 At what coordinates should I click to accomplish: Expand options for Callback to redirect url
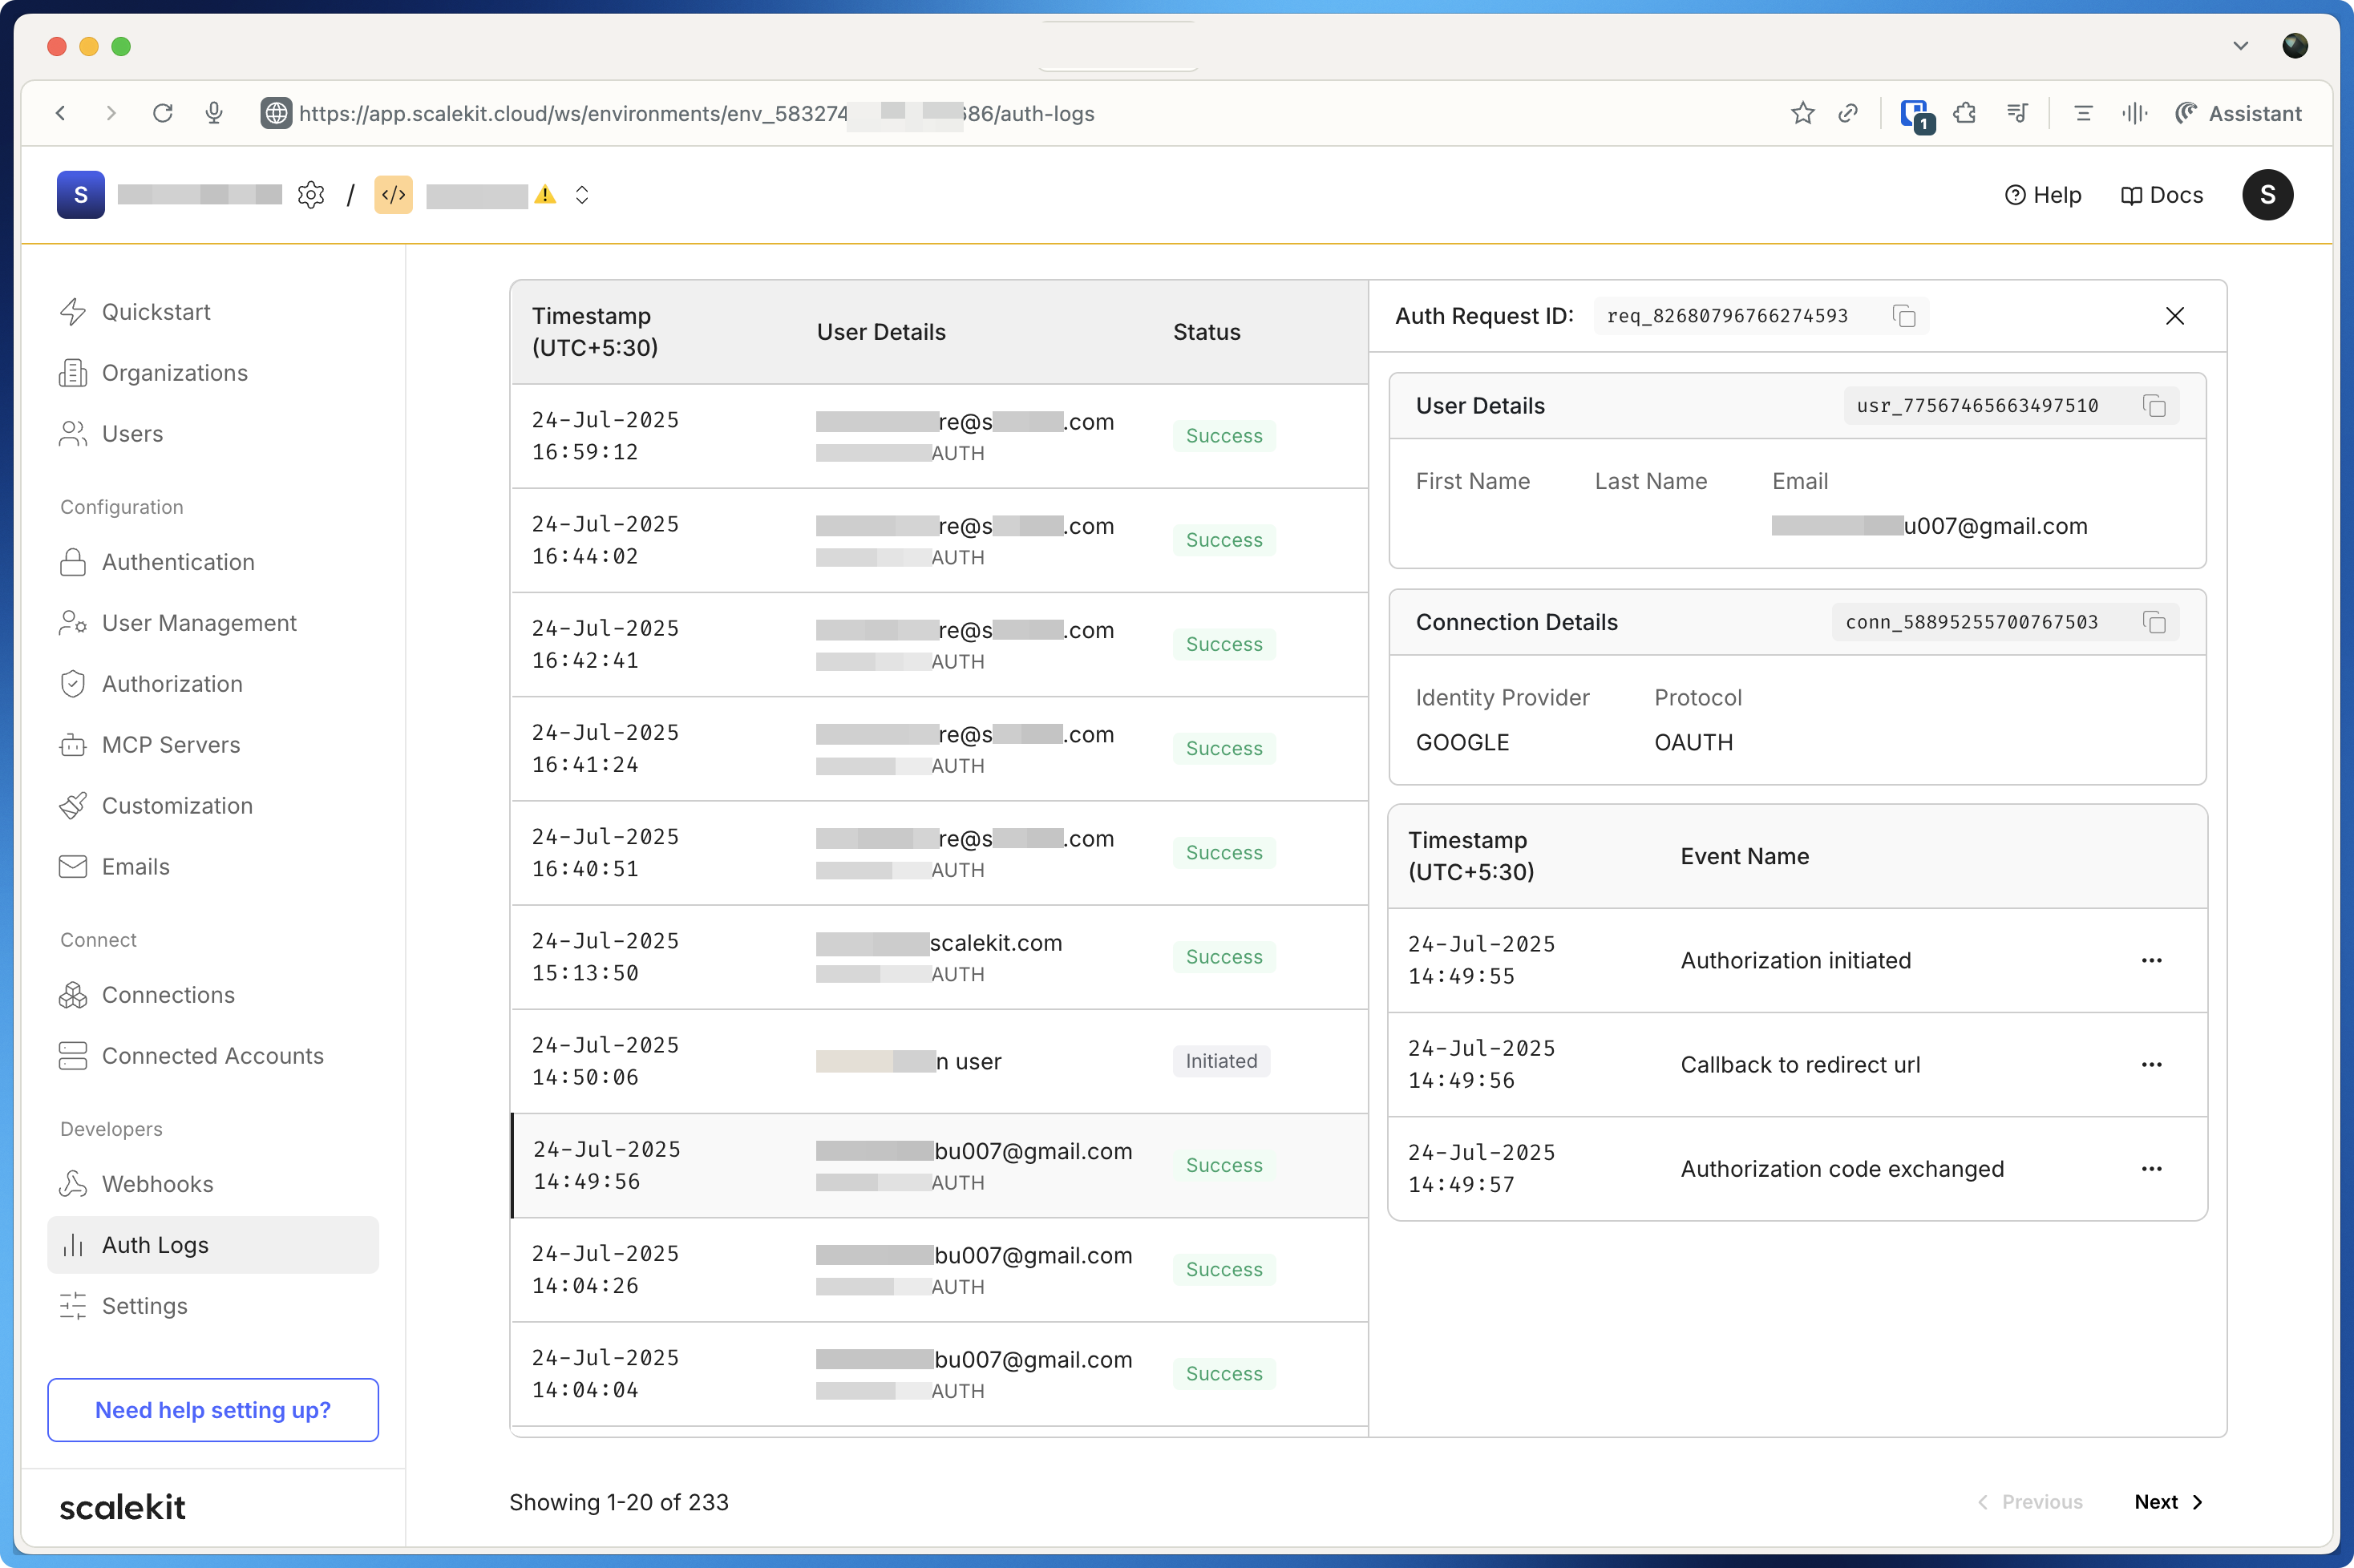pyautogui.click(x=2151, y=1064)
